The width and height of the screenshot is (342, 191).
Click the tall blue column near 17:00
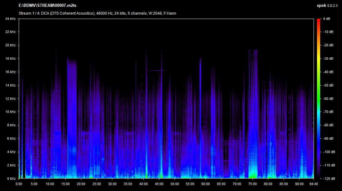coord(72,109)
